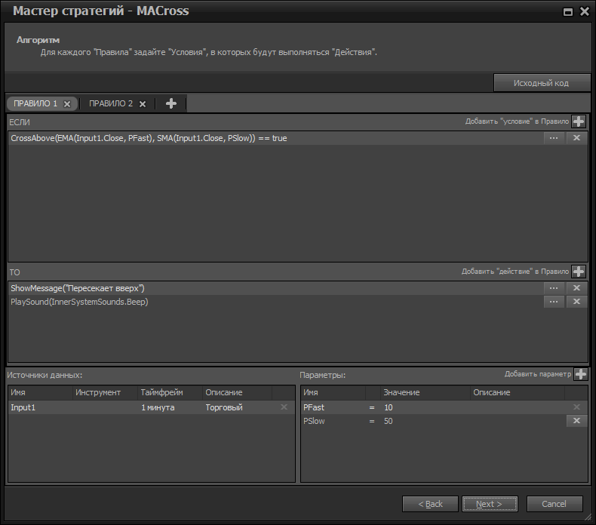
Task: Edit the CrossAbove condition via ellipsis button
Action: click(x=554, y=138)
